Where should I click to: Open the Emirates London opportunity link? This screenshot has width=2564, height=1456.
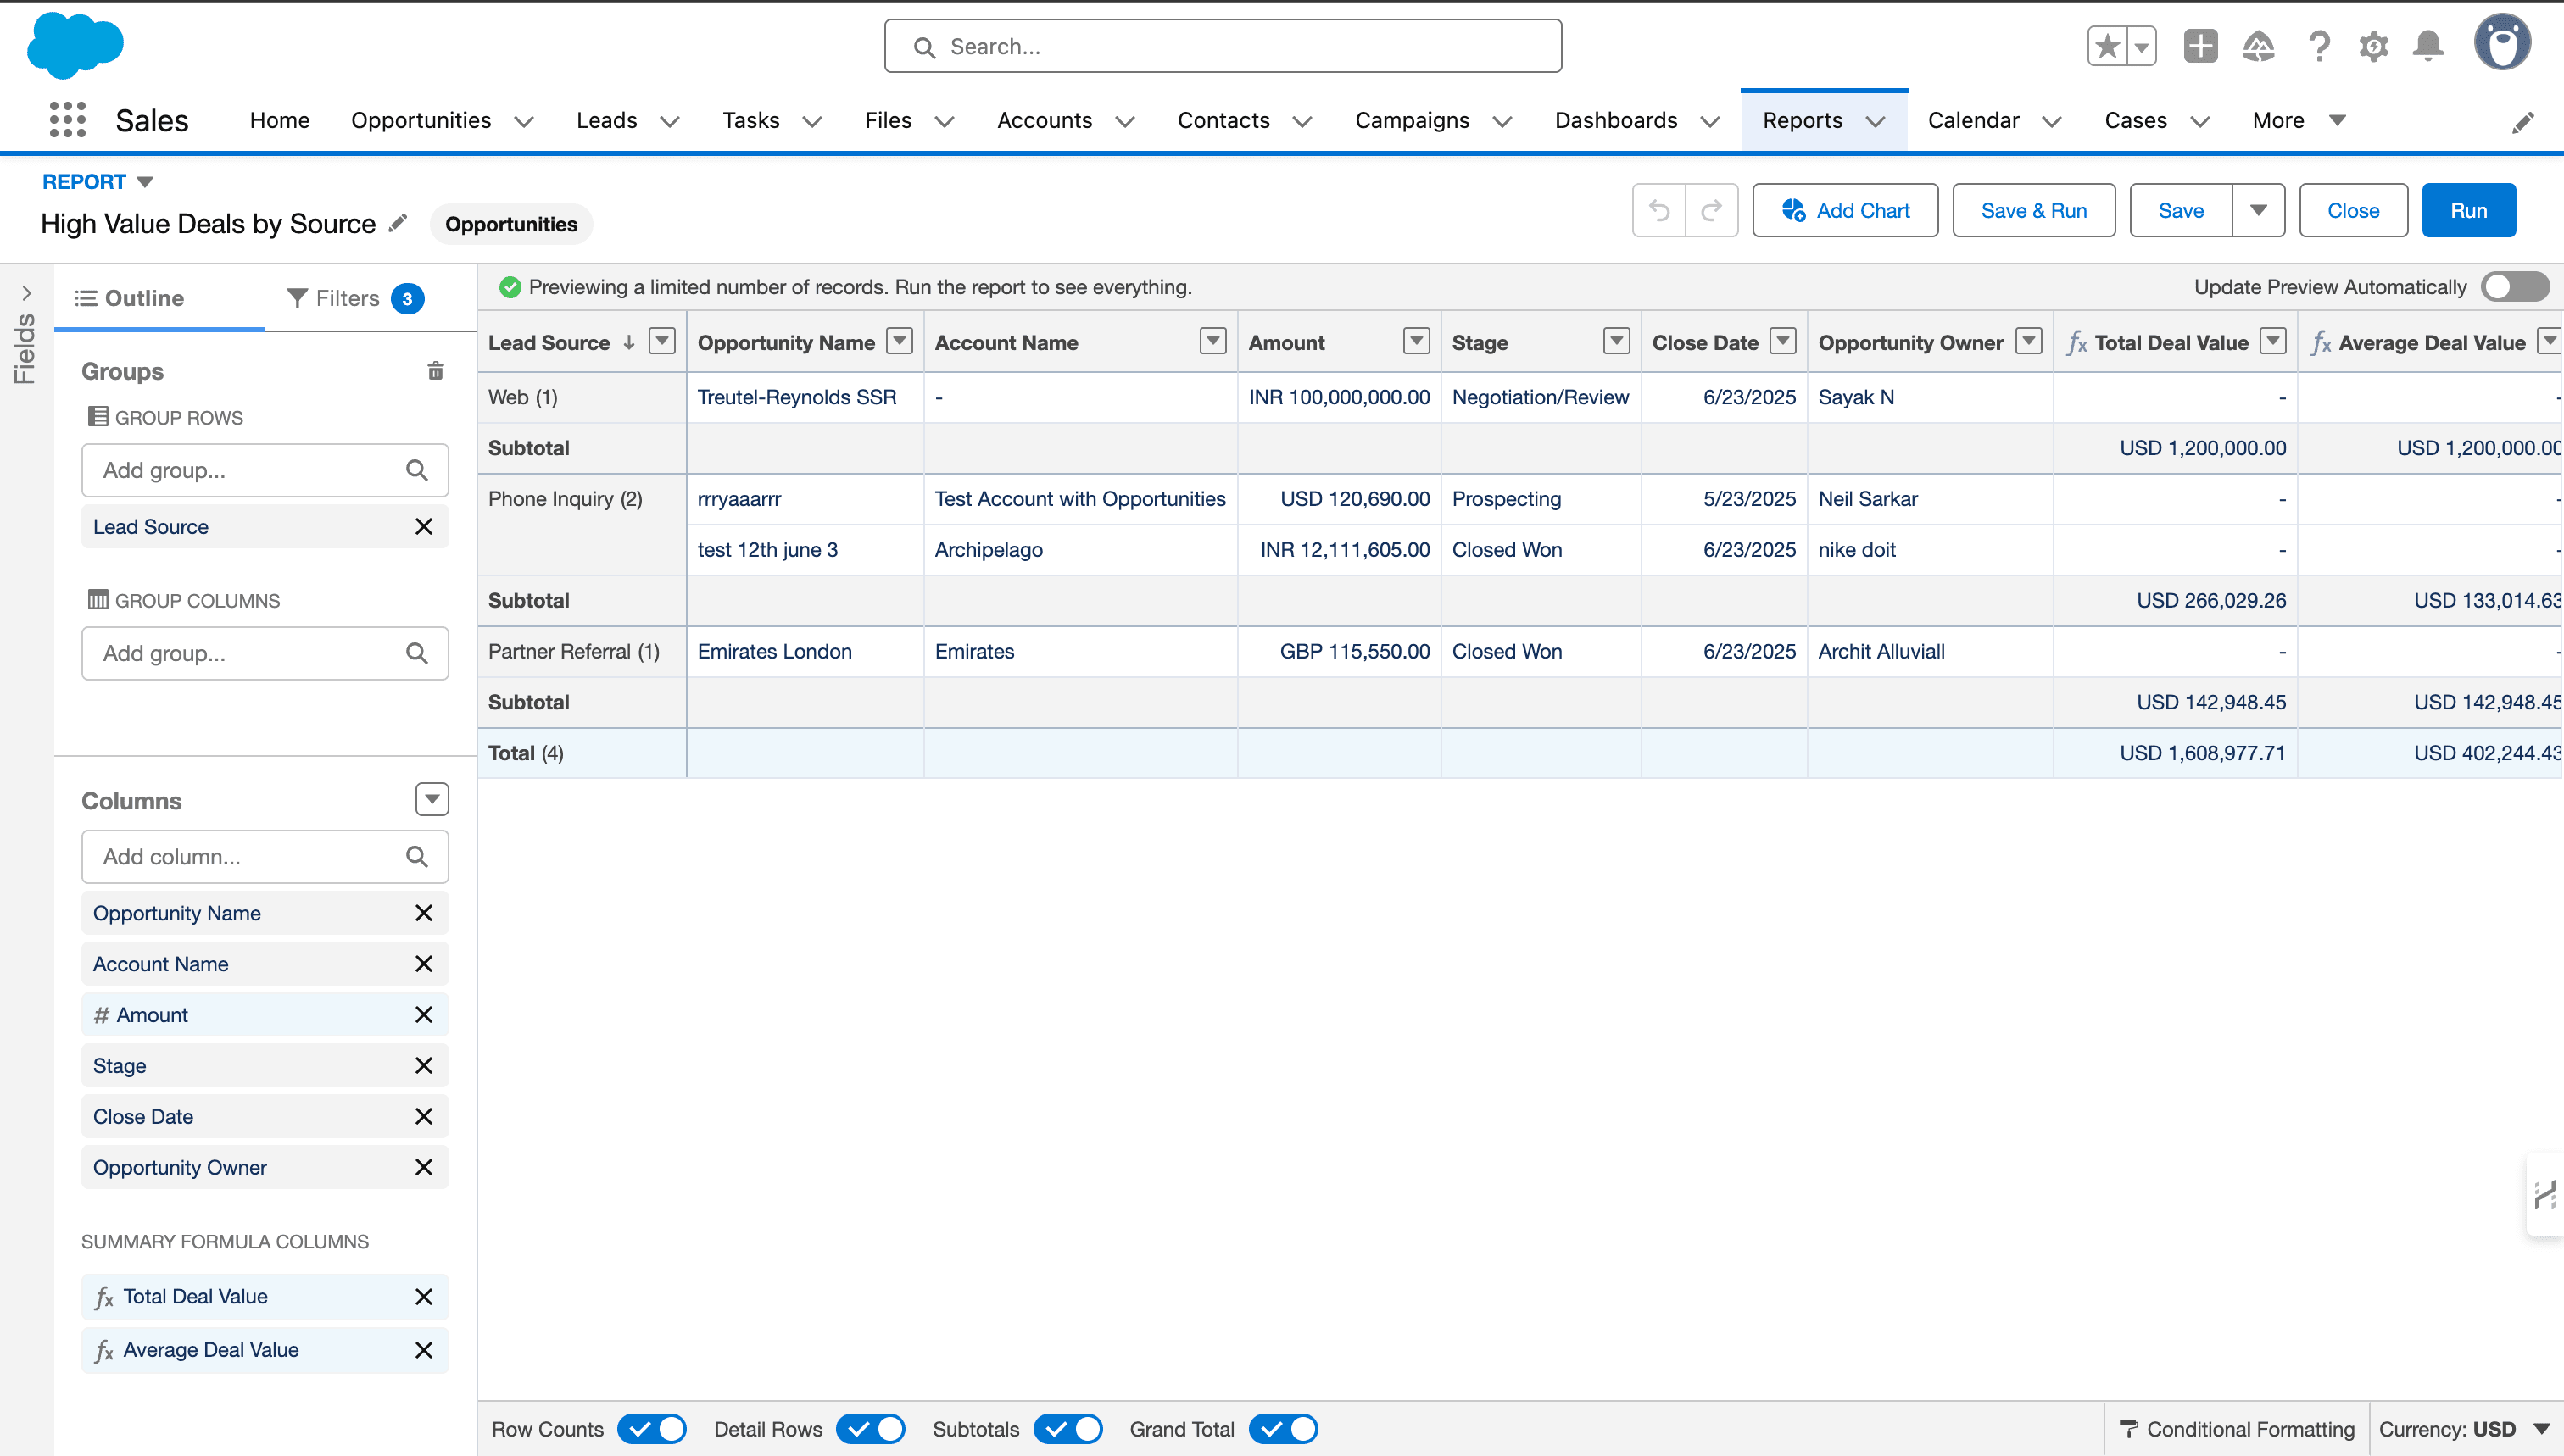click(774, 651)
